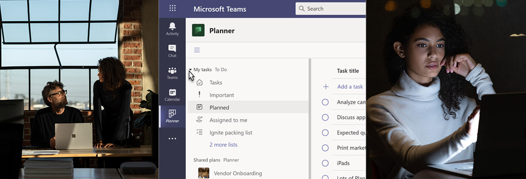
Task: Click the Task title column header
Action: (x=348, y=71)
